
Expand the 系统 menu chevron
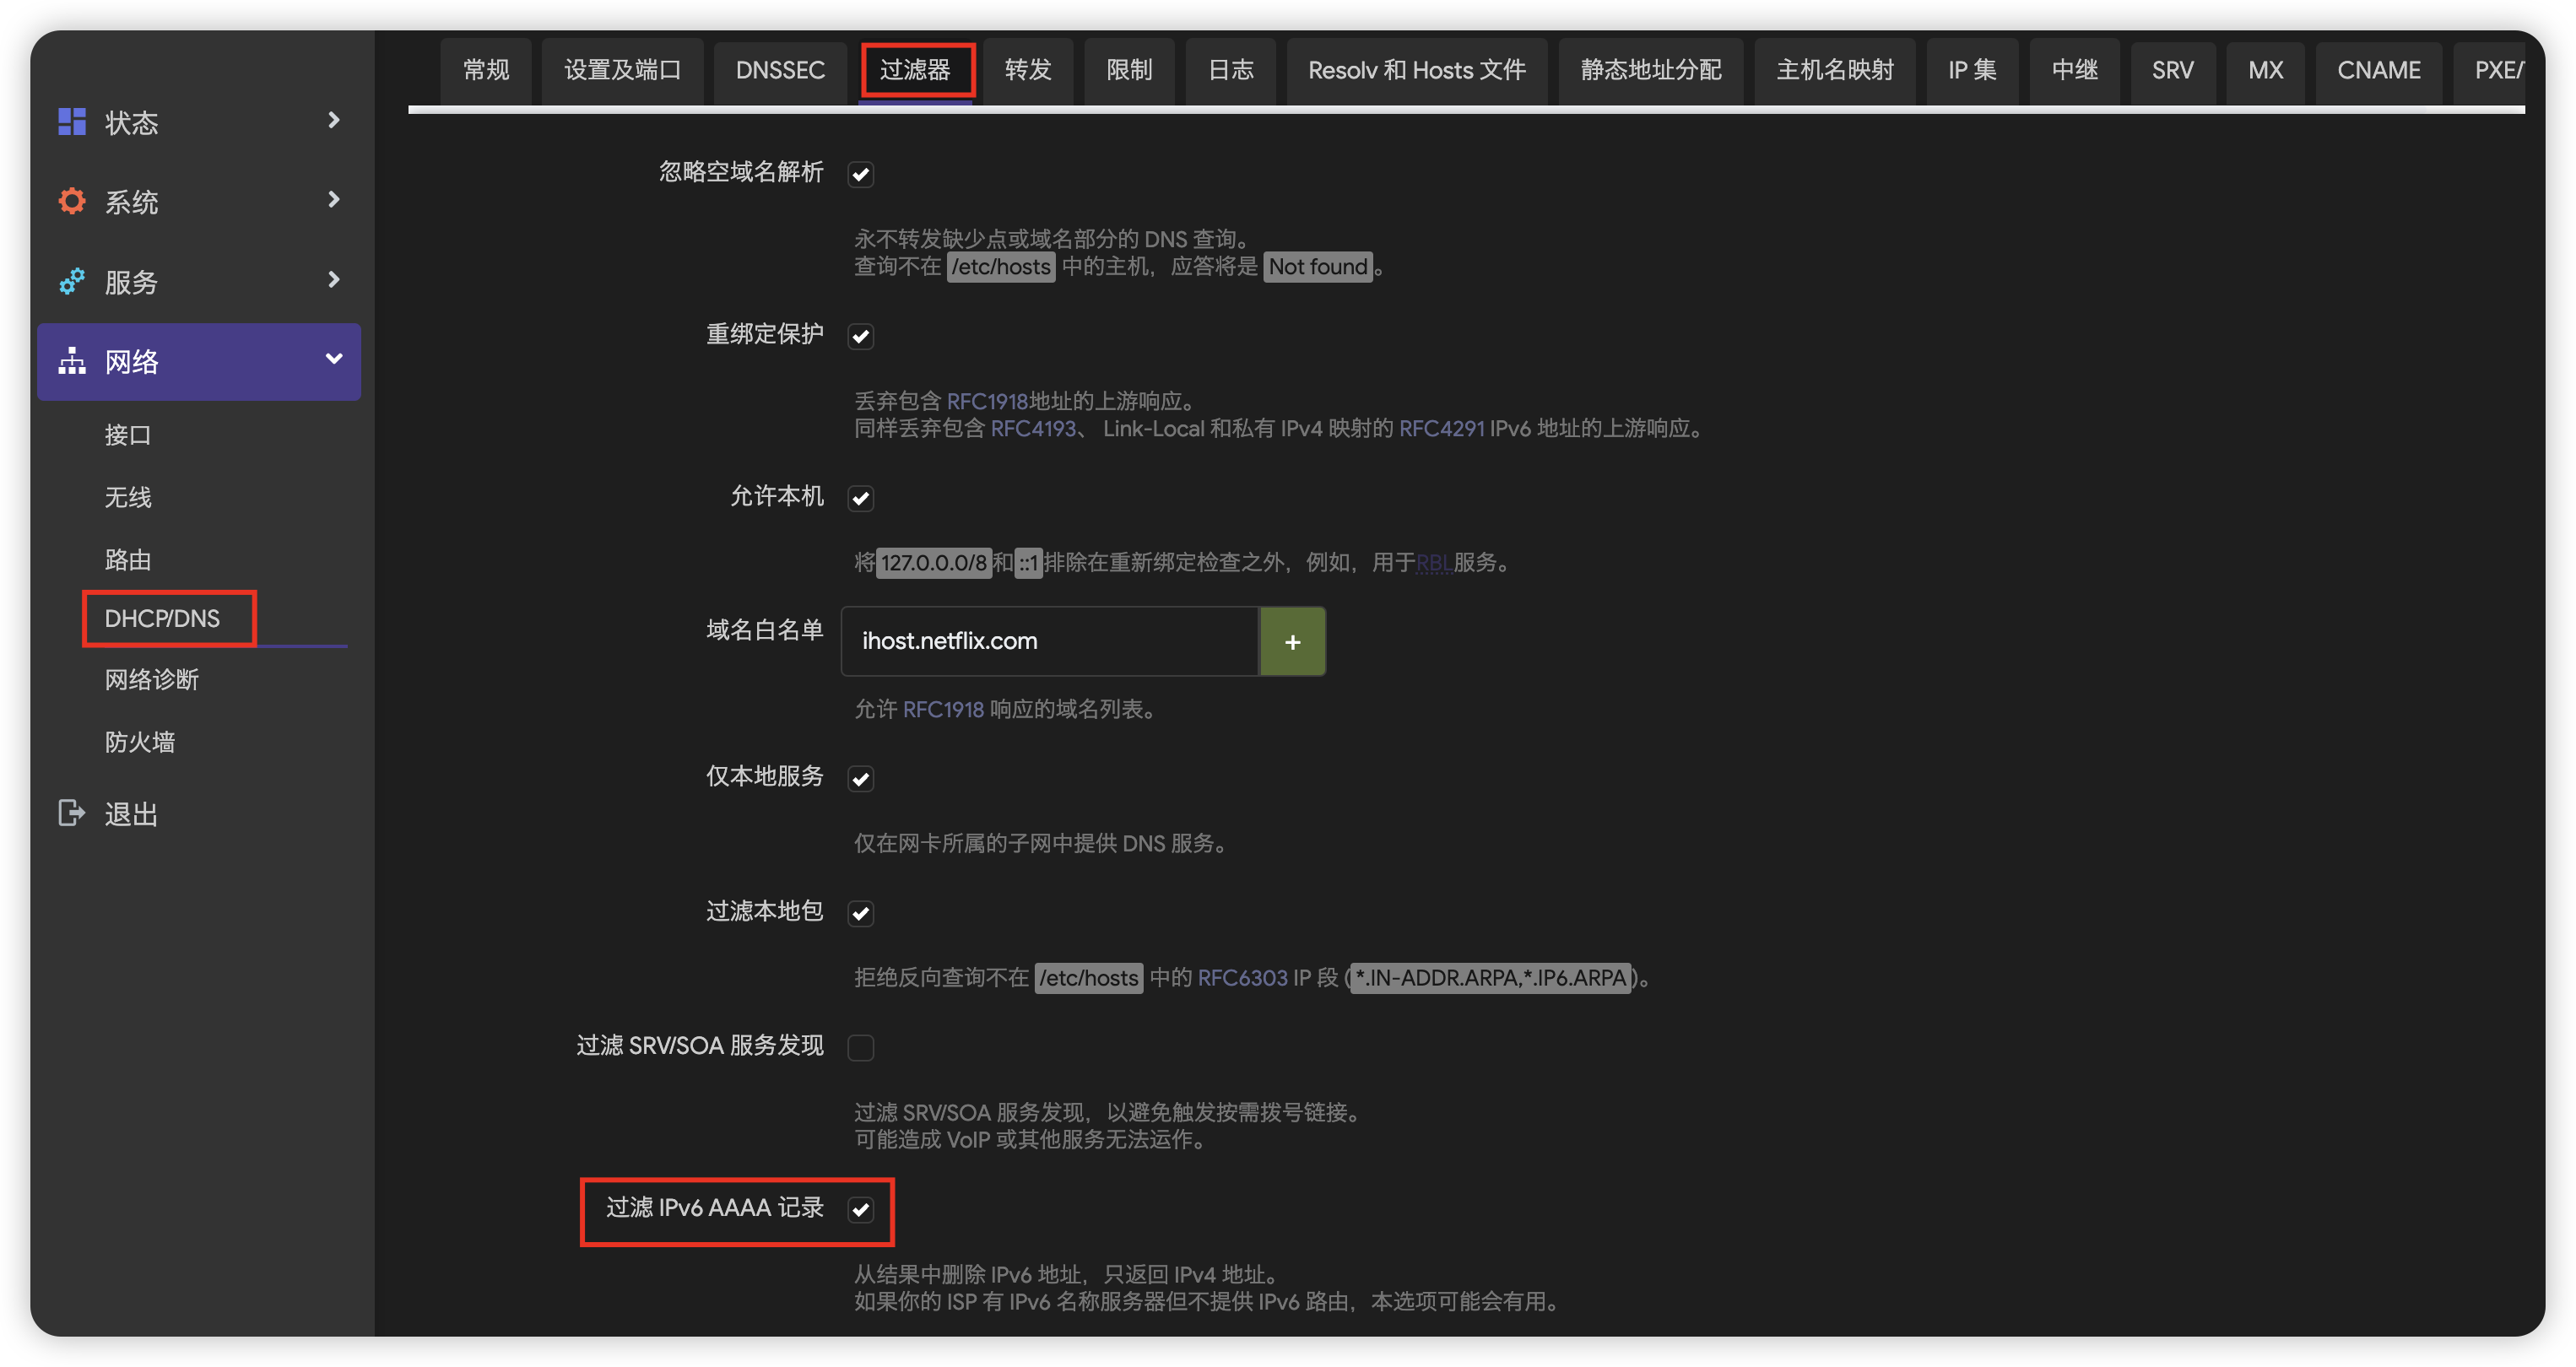pyautogui.click(x=334, y=200)
